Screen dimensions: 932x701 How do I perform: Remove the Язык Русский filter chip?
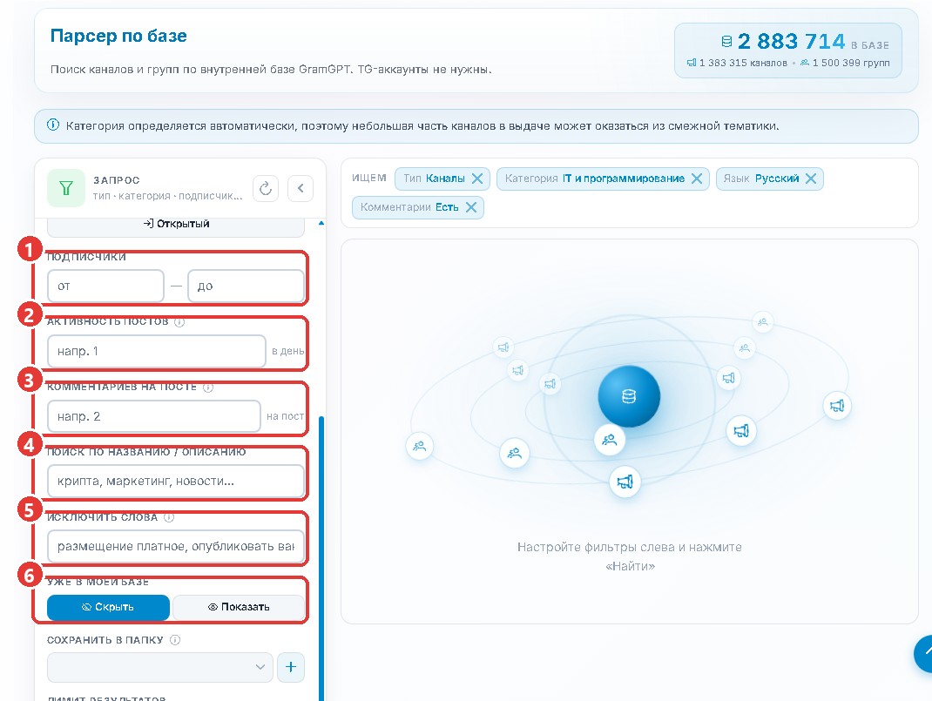811,179
